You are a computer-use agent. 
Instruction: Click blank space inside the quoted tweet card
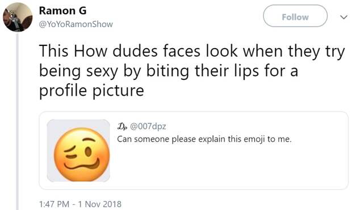224,168
